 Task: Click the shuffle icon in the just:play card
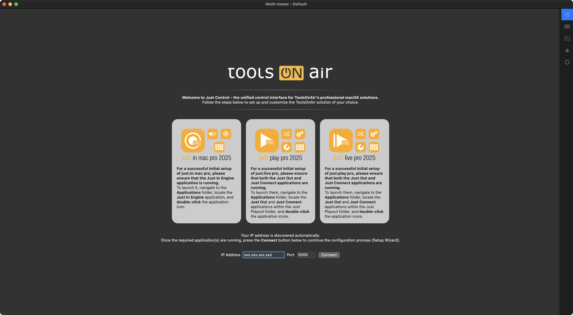286,134
